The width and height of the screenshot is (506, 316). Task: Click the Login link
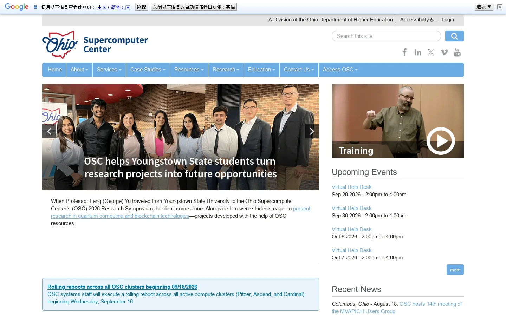pos(448,20)
